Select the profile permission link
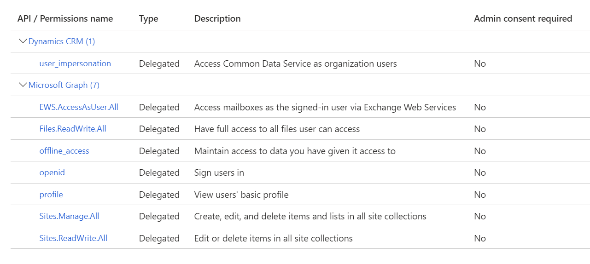 (51, 195)
